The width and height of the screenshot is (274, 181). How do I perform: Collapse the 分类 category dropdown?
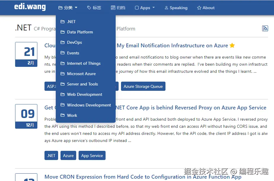click(68, 8)
